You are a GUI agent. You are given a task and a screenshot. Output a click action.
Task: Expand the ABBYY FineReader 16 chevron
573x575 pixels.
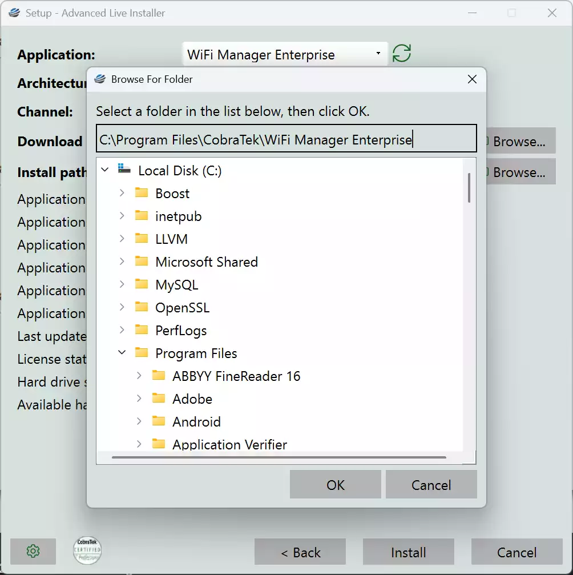(139, 375)
